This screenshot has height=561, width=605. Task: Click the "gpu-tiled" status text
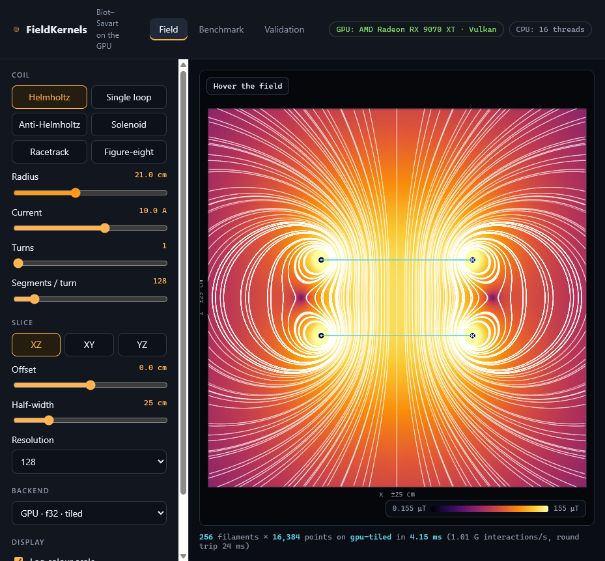371,537
